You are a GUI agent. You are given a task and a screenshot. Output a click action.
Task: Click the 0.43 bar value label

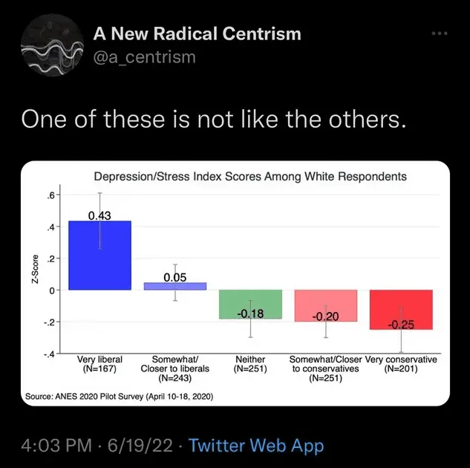99,215
